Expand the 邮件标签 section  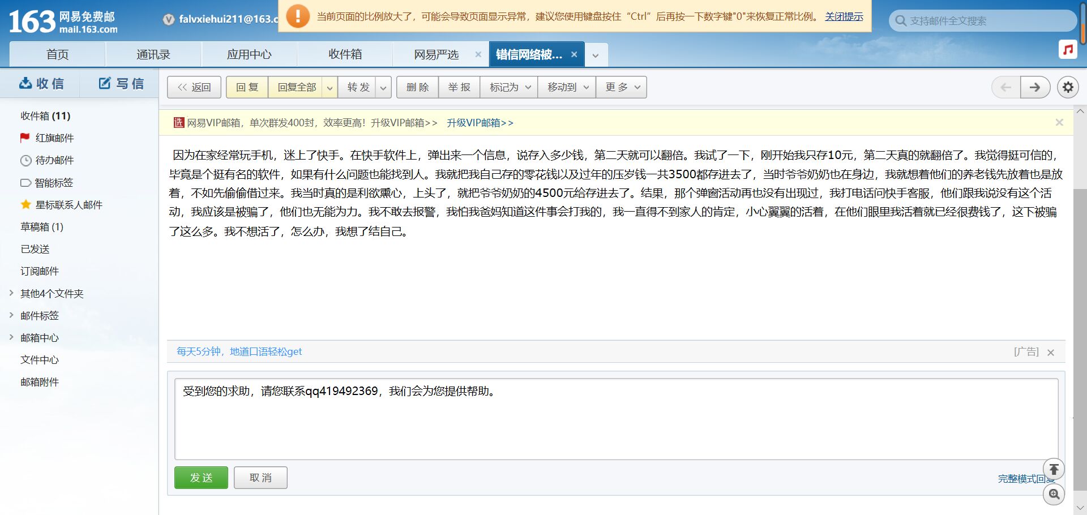(11, 315)
